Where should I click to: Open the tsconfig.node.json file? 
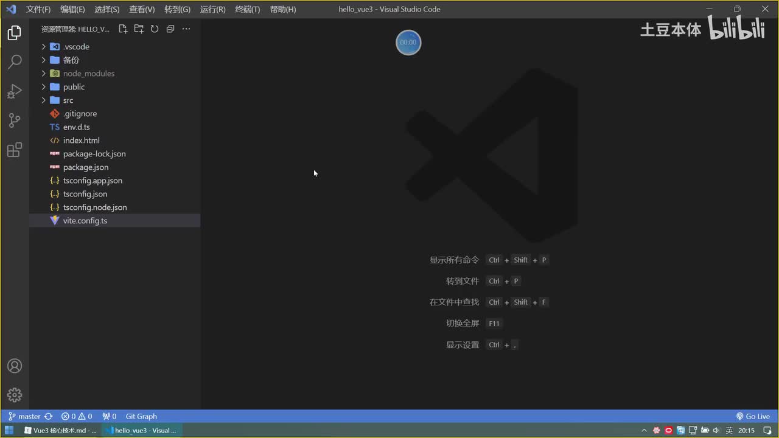tap(114, 207)
